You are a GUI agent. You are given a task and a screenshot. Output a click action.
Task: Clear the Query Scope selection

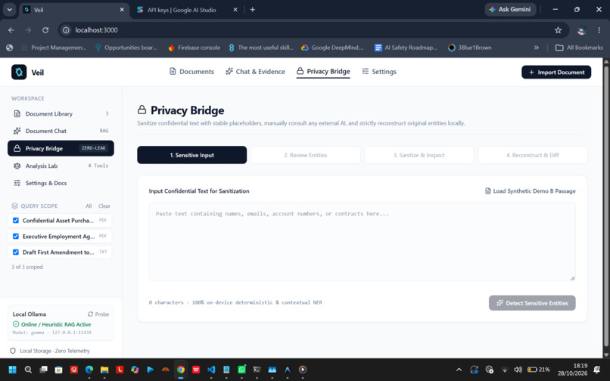(x=104, y=206)
